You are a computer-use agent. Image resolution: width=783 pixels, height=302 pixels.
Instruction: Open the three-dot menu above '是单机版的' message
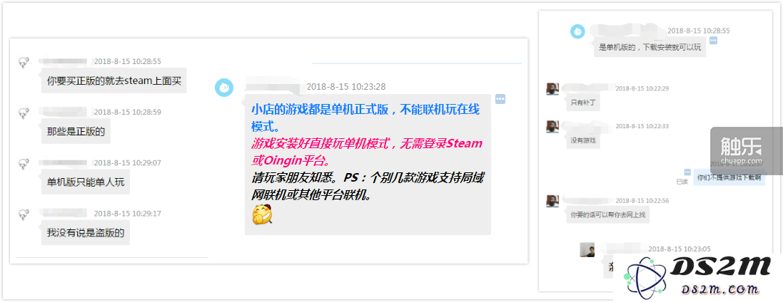713,40
